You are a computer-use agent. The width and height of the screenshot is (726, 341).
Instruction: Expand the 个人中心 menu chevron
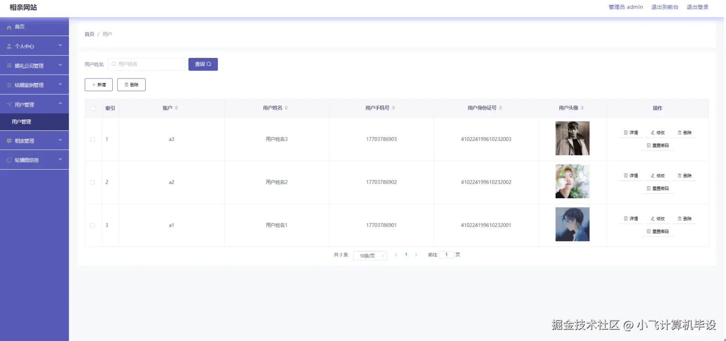[60, 46]
